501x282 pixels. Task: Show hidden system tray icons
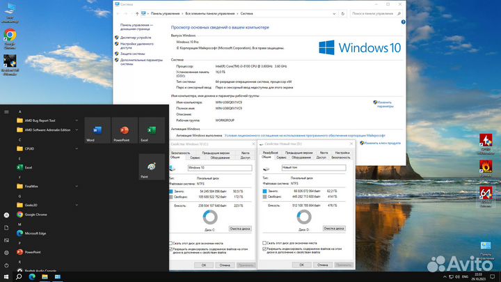(x=445, y=276)
